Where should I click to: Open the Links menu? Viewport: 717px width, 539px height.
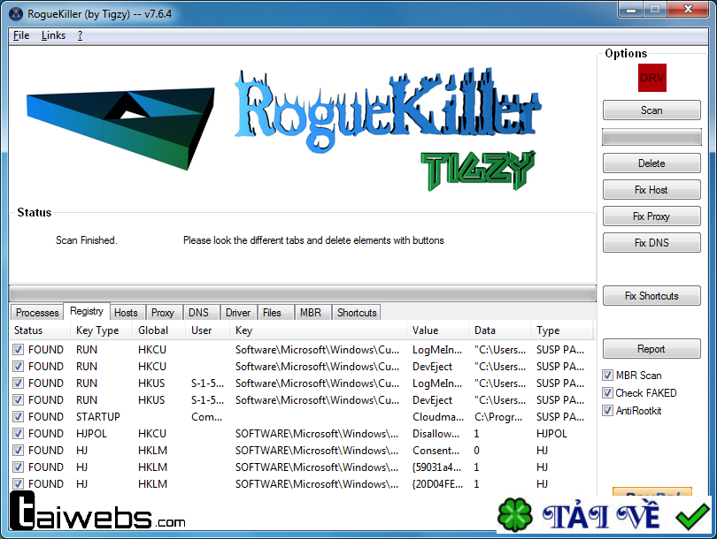pyautogui.click(x=53, y=35)
